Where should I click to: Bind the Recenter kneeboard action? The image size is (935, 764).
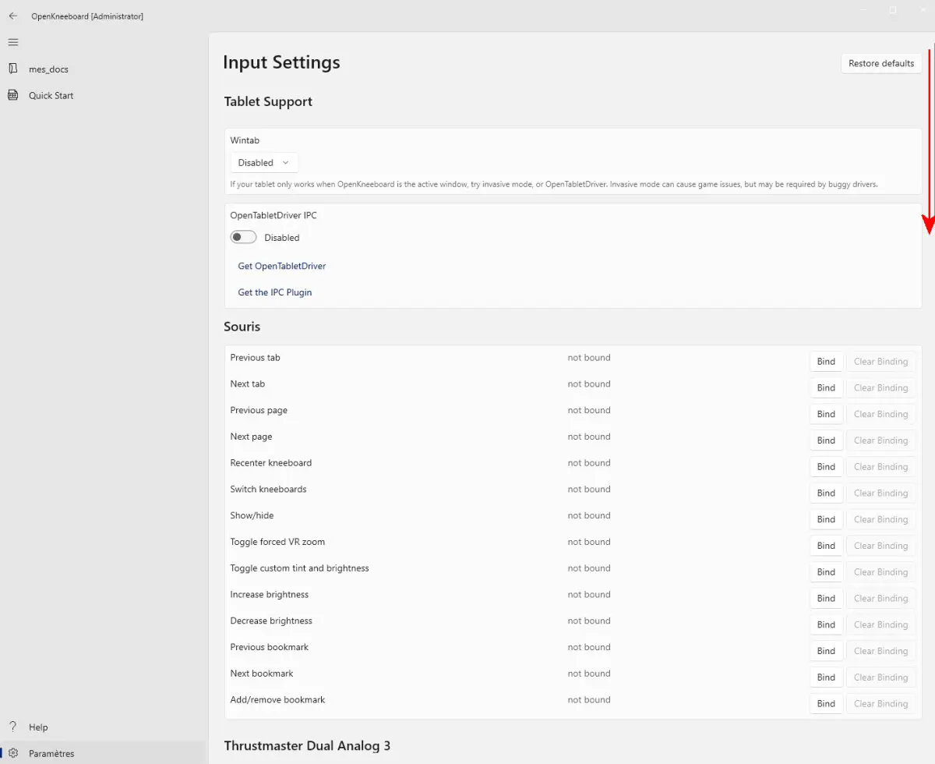click(x=826, y=467)
